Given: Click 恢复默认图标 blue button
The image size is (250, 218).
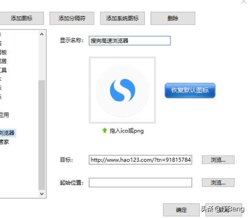Looking at the screenshot, I should [x=190, y=90].
